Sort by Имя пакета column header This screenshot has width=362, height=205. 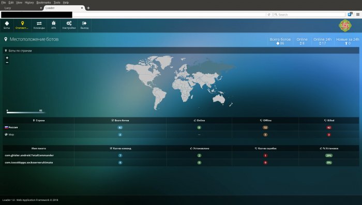point(39,148)
